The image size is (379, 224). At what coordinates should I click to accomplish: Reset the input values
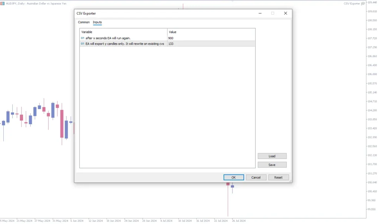click(x=278, y=177)
